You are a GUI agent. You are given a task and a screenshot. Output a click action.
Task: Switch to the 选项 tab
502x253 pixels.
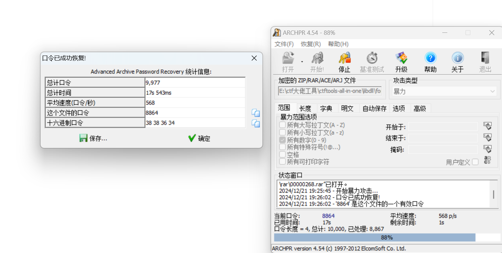(399, 108)
